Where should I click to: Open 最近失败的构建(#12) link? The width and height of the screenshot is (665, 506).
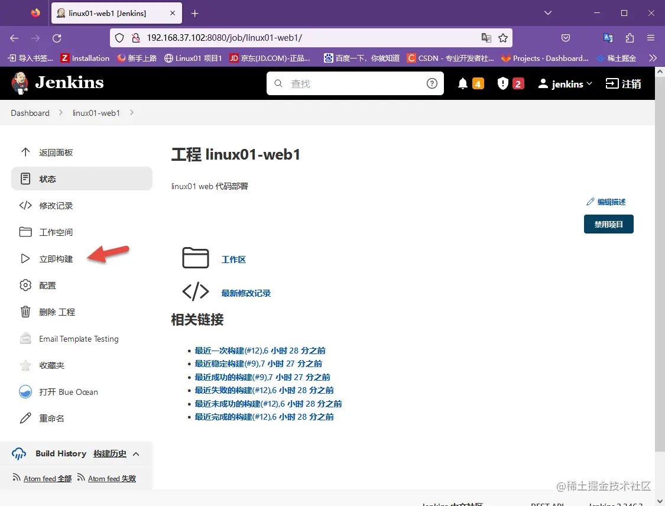(264, 390)
